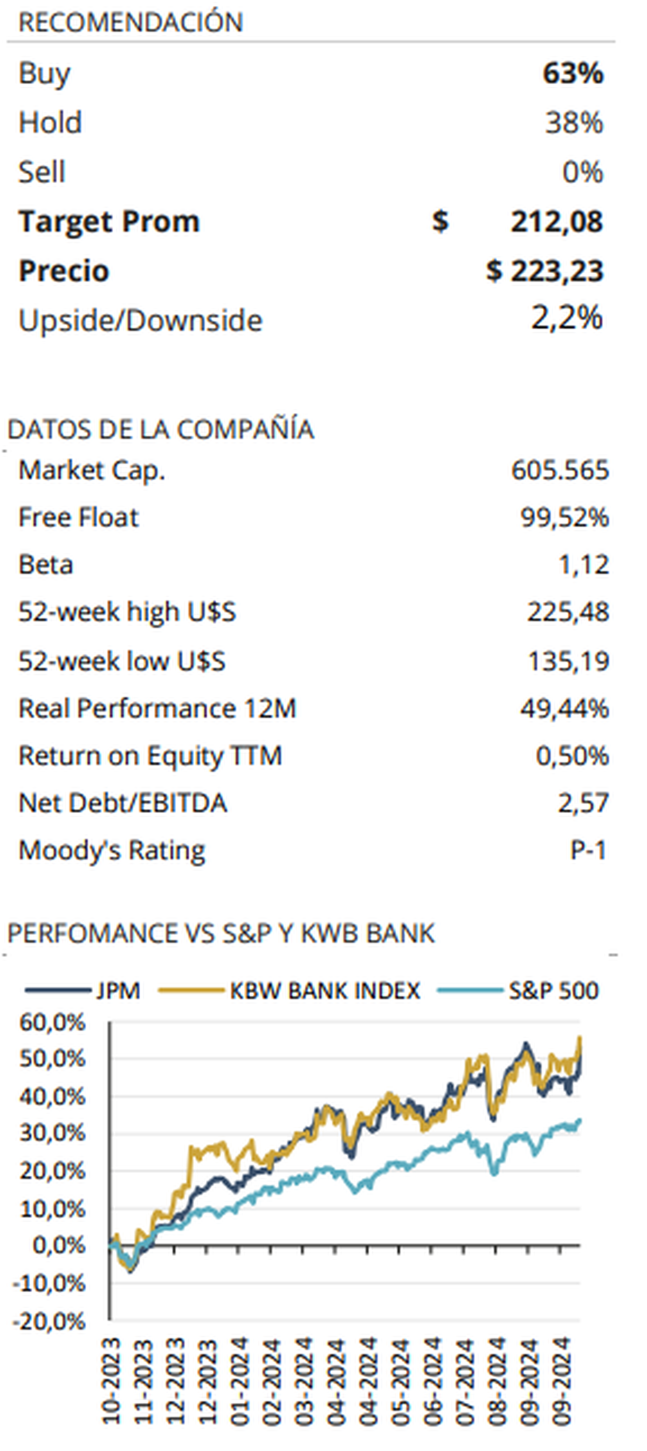
Task: Select the Upside/Downside 2,2% figure
Action: point(567,319)
